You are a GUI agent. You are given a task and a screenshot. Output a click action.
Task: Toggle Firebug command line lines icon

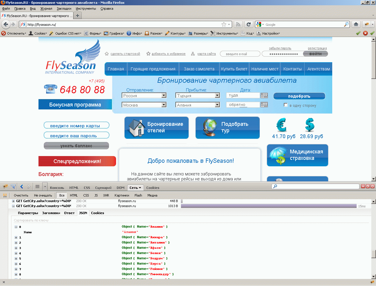pos(37,187)
